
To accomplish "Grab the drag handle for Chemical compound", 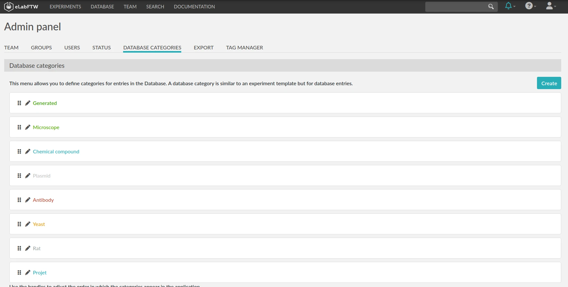I will [x=19, y=151].
